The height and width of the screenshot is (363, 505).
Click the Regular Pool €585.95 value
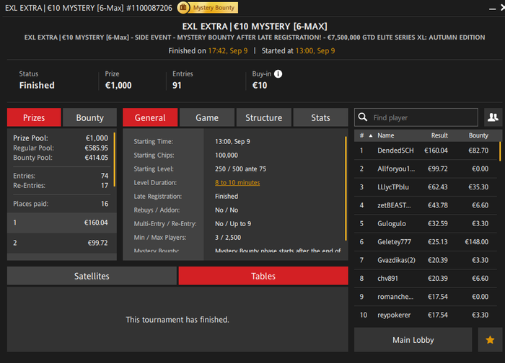pyautogui.click(x=96, y=148)
